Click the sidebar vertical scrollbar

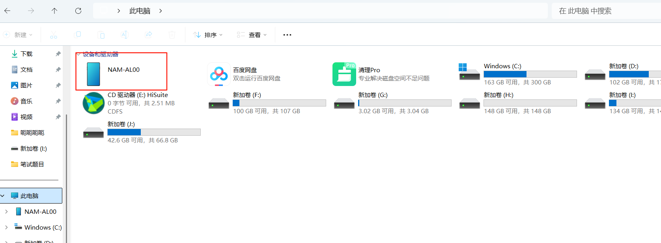coord(66,178)
